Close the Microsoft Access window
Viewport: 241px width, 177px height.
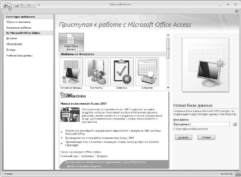pos(235,5)
